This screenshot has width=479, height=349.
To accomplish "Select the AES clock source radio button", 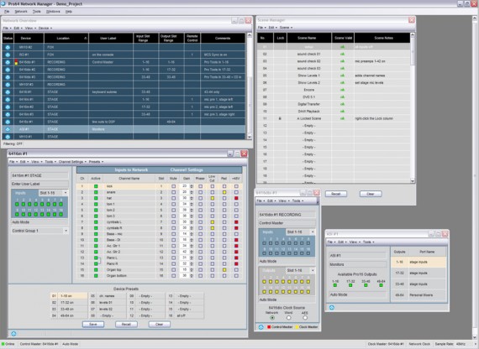I will coord(305,318).
